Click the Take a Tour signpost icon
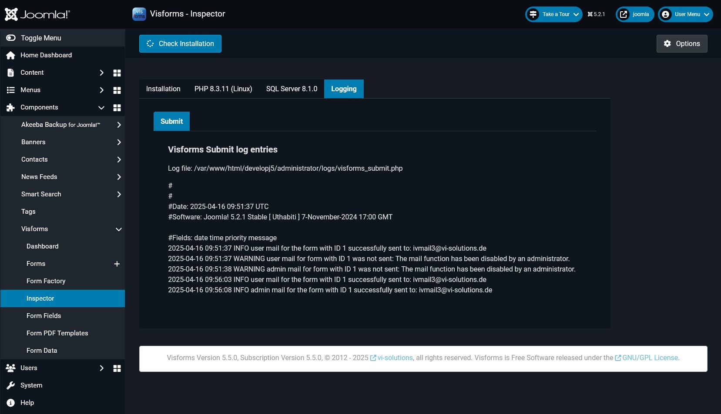The image size is (721, 414). [x=533, y=14]
